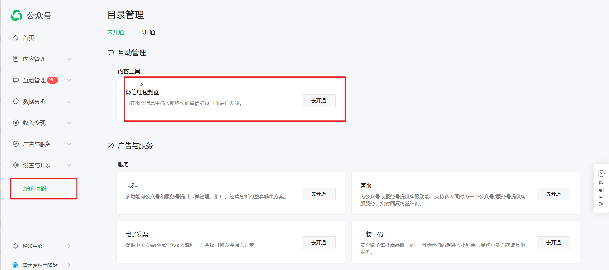Click the 设置与开发 gear icon
The image size is (609, 270).
pyautogui.click(x=16, y=165)
